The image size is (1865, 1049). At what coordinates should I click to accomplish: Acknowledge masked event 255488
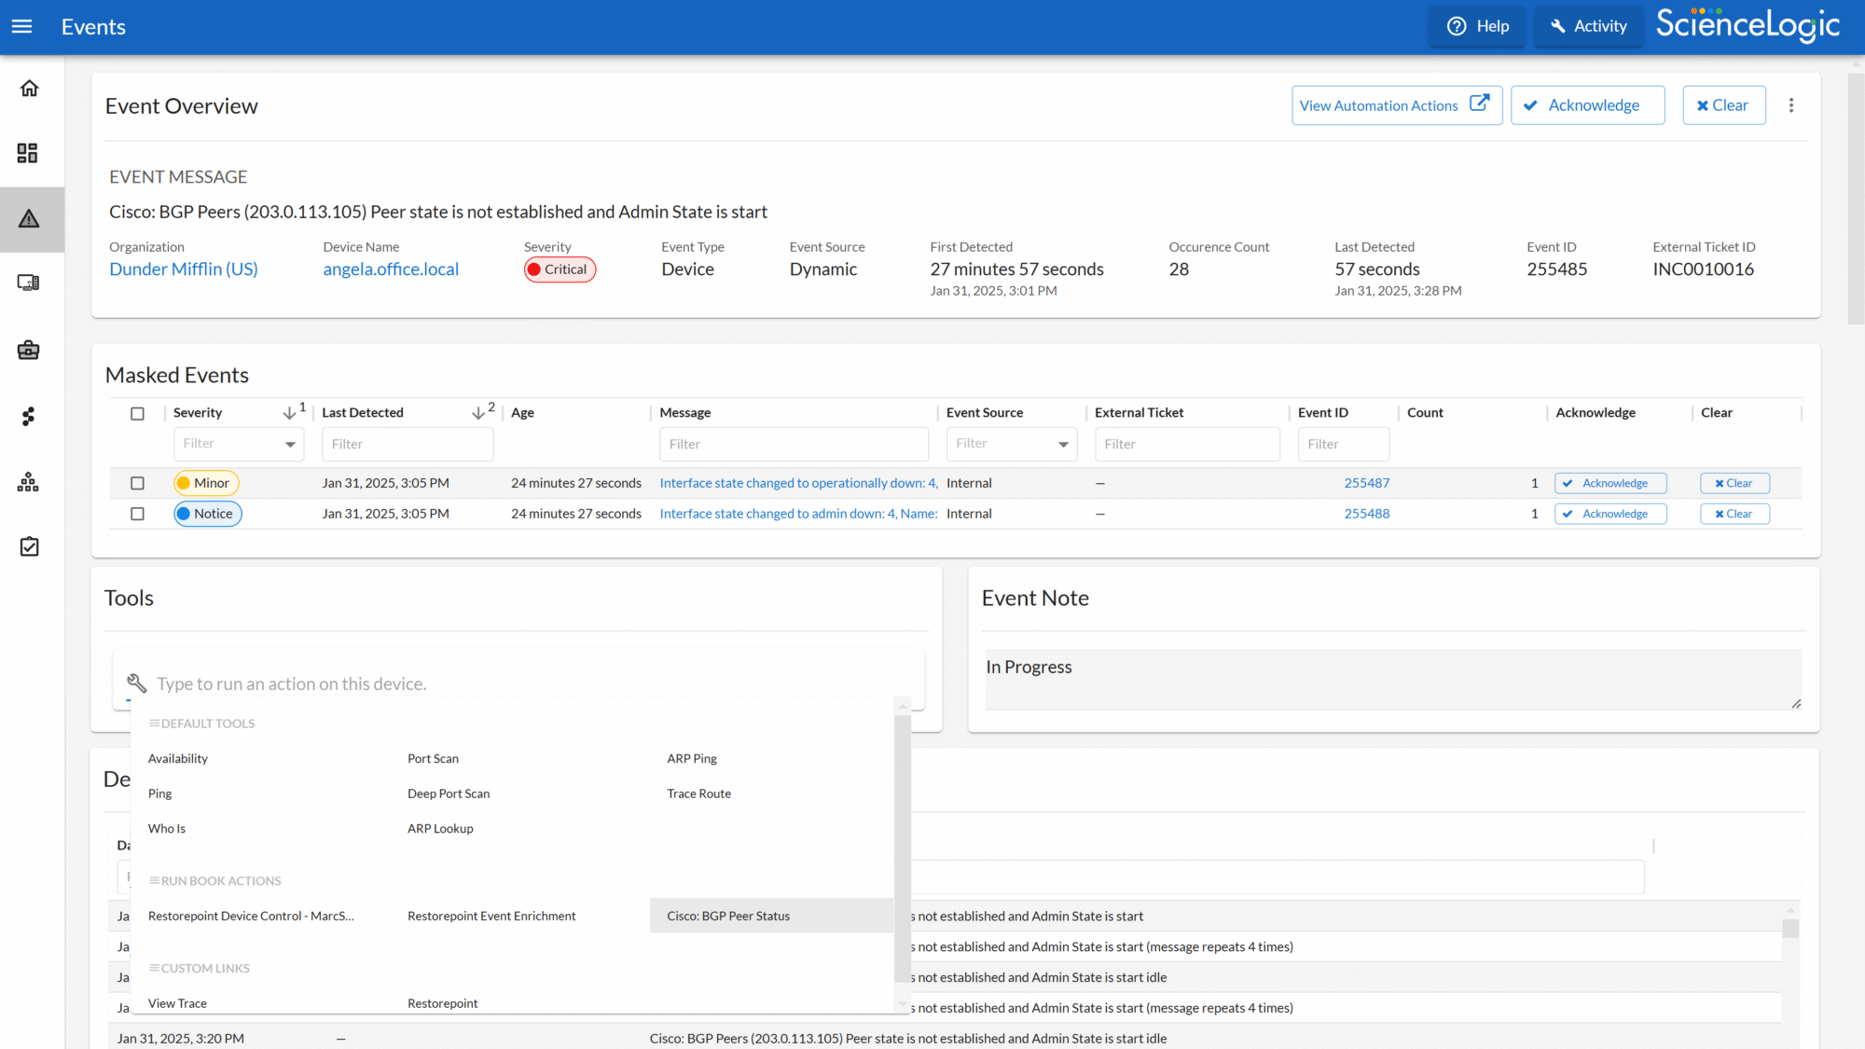[1610, 514]
